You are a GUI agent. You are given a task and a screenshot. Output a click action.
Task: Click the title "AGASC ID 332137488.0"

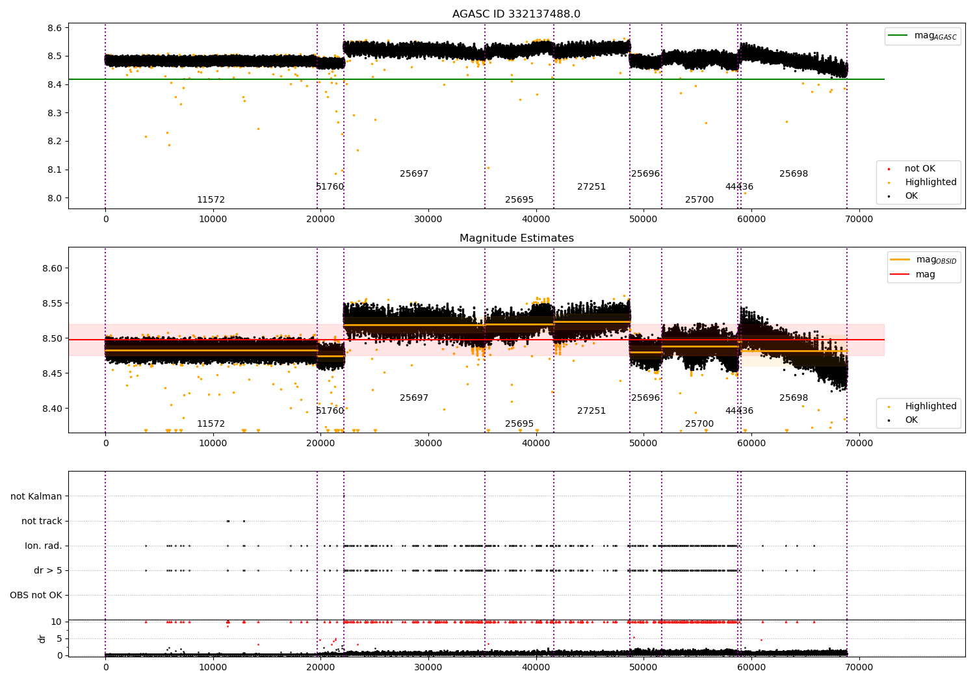[516, 14]
